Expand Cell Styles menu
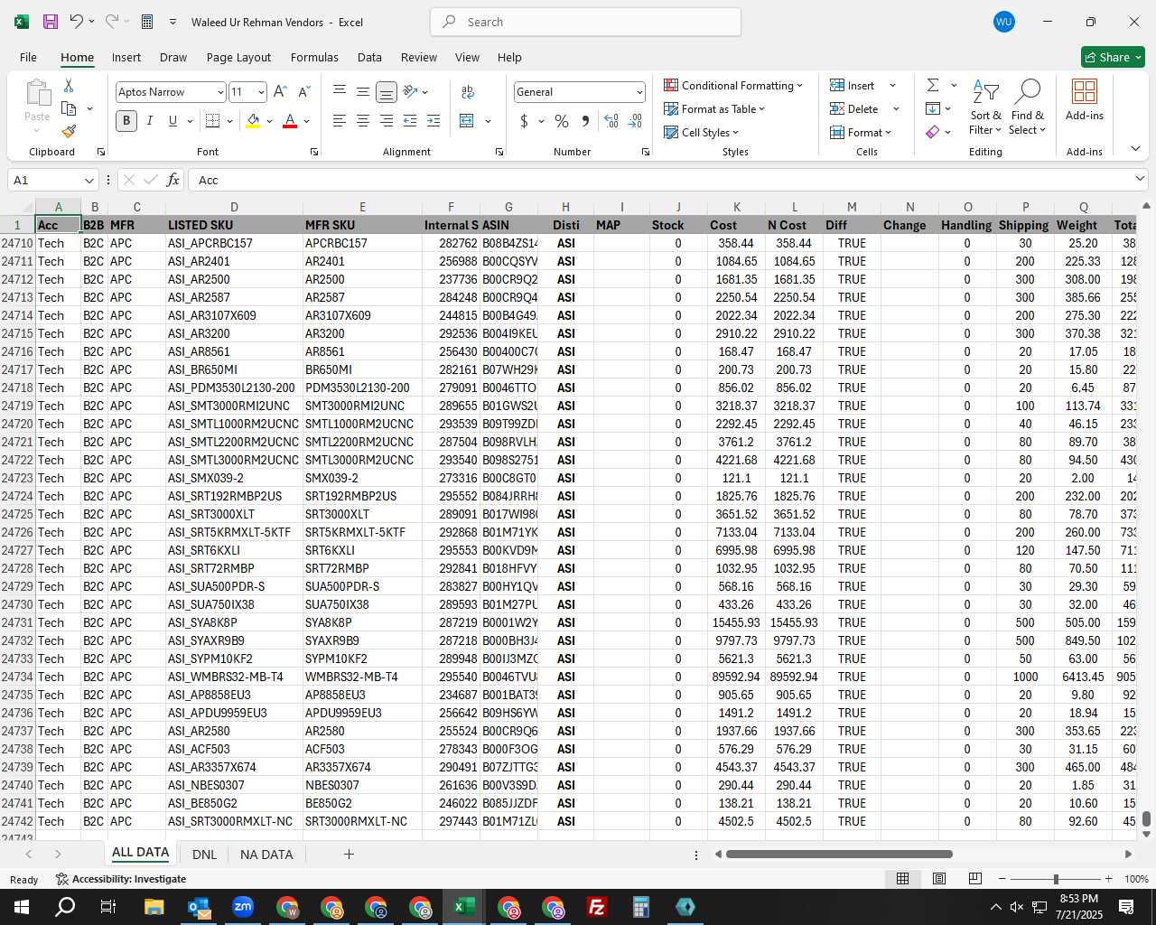Viewport: 1156px width, 925px height. (x=702, y=132)
